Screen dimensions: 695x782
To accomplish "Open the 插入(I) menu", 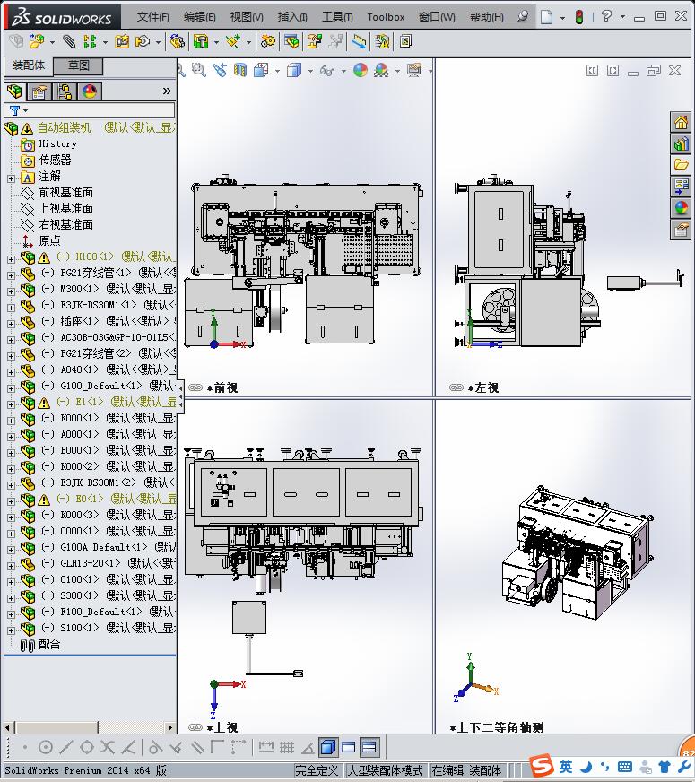I will [x=292, y=17].
